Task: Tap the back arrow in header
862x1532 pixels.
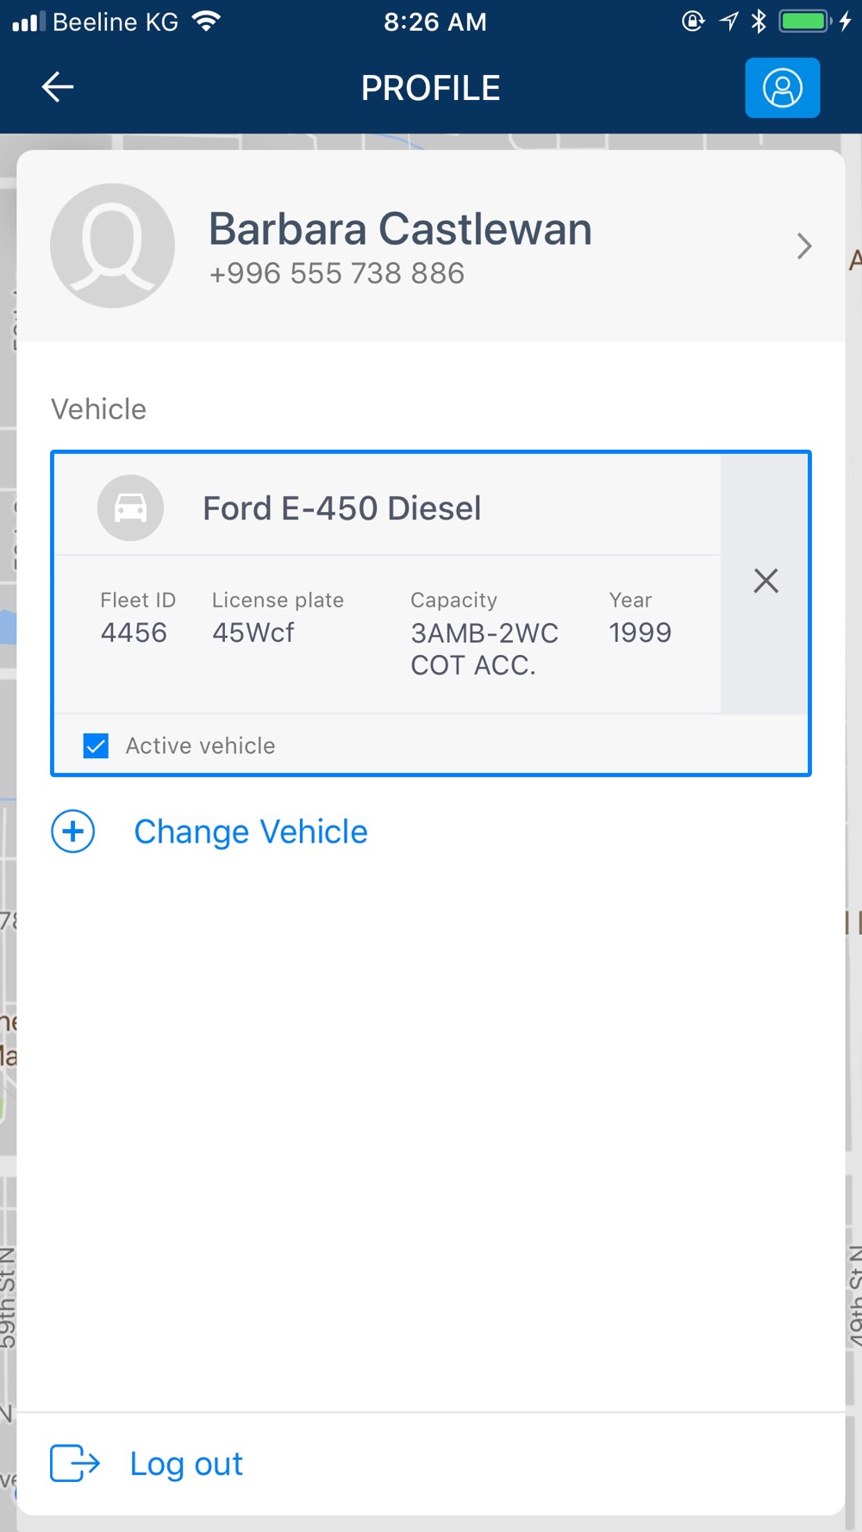Action: pos(58,87)
